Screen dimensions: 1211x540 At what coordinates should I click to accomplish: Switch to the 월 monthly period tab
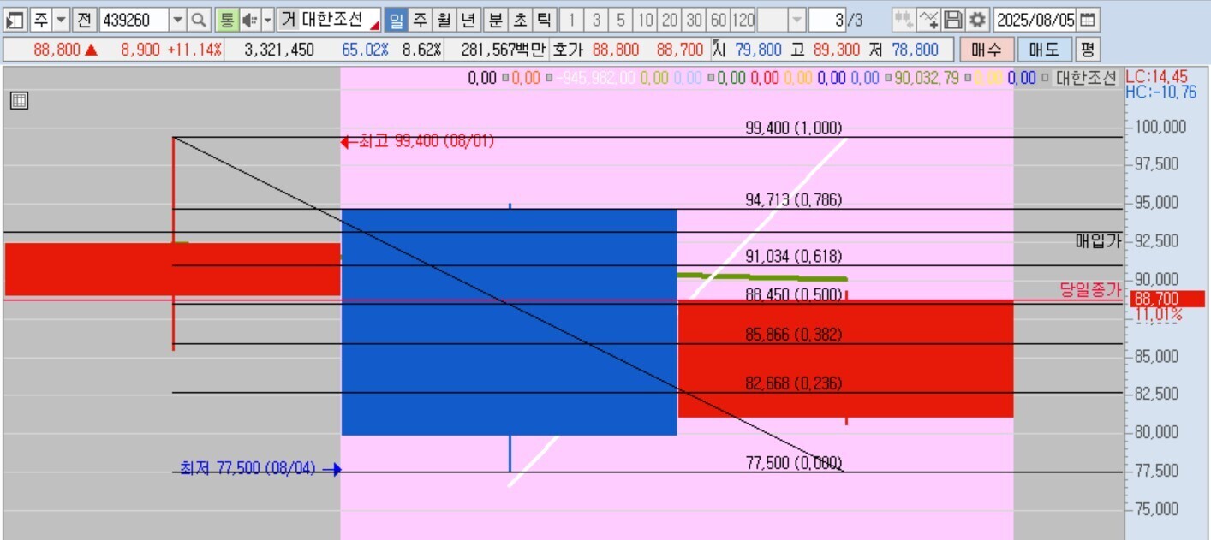pyautogui.click(x=444, y=20)
